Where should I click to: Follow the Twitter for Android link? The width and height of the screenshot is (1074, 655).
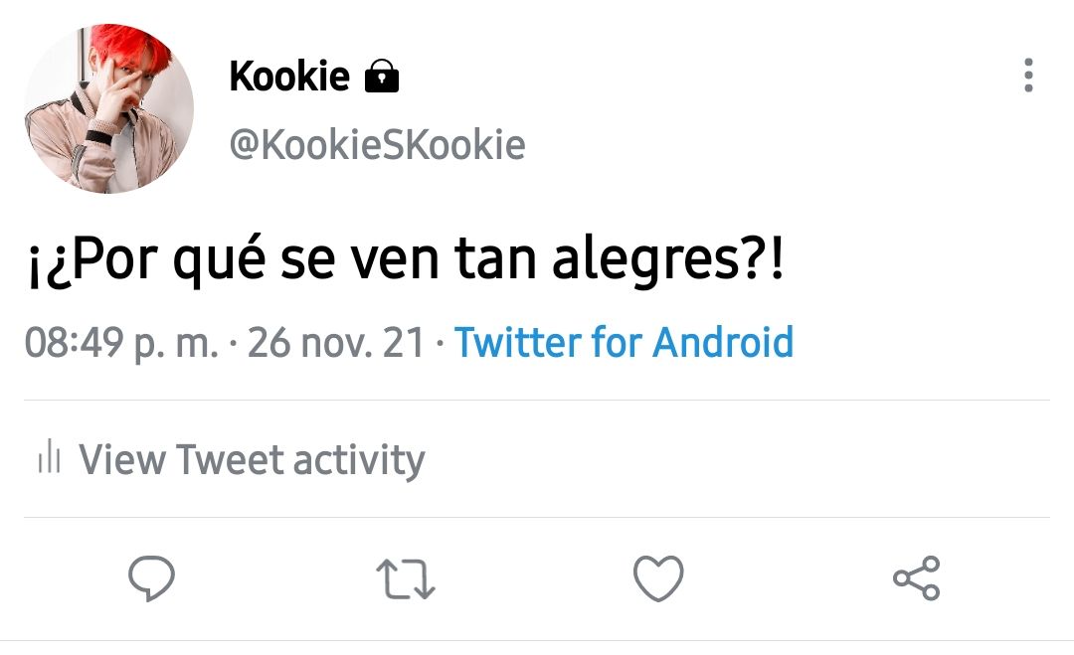[x=624, y=342]
